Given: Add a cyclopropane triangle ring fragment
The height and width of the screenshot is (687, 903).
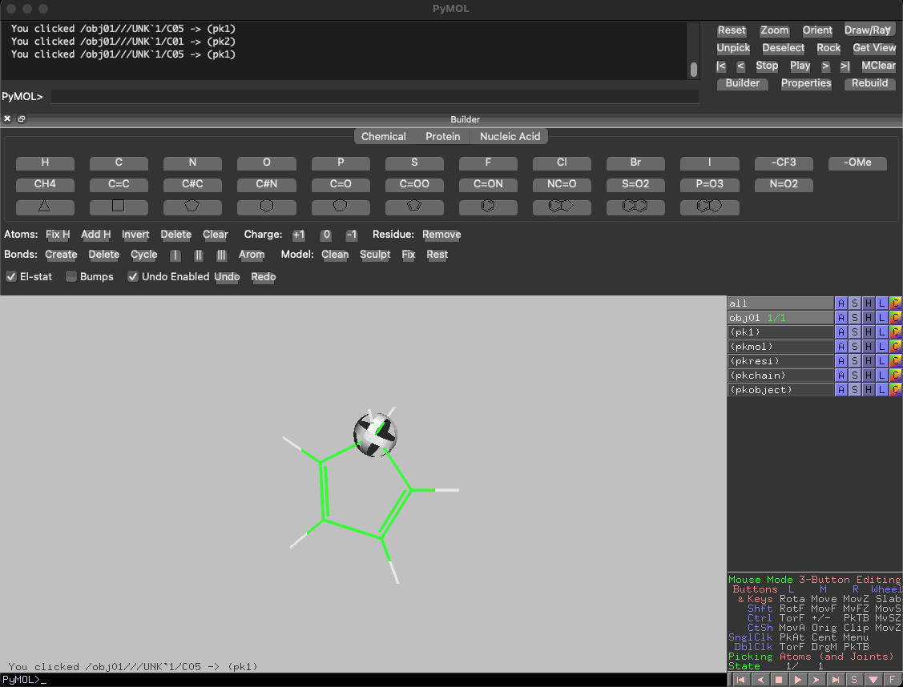Looking at the screenshot, I should 45,206.
